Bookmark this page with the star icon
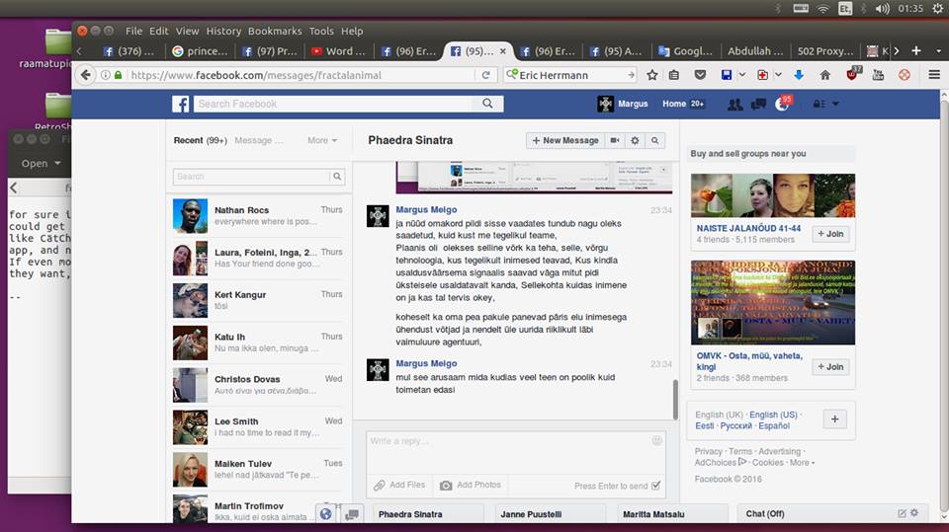The height and width of the screenshot is (532, 949). (x=651, y=75)
